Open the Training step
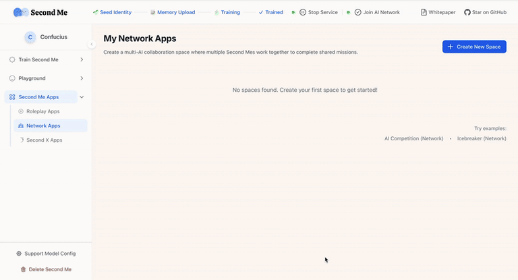The width and height of the screenshot is (518, 280). 227,12
